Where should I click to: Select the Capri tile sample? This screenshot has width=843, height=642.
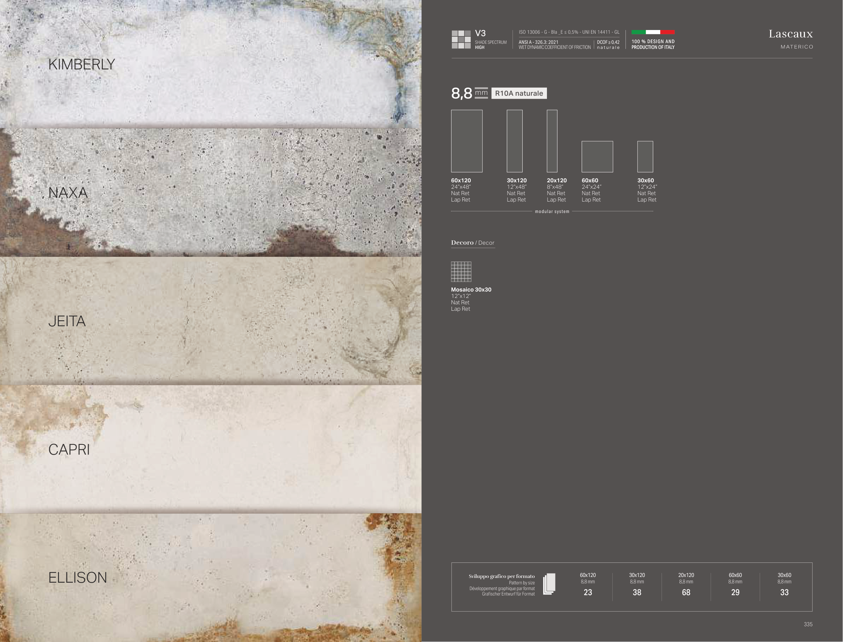210,449
